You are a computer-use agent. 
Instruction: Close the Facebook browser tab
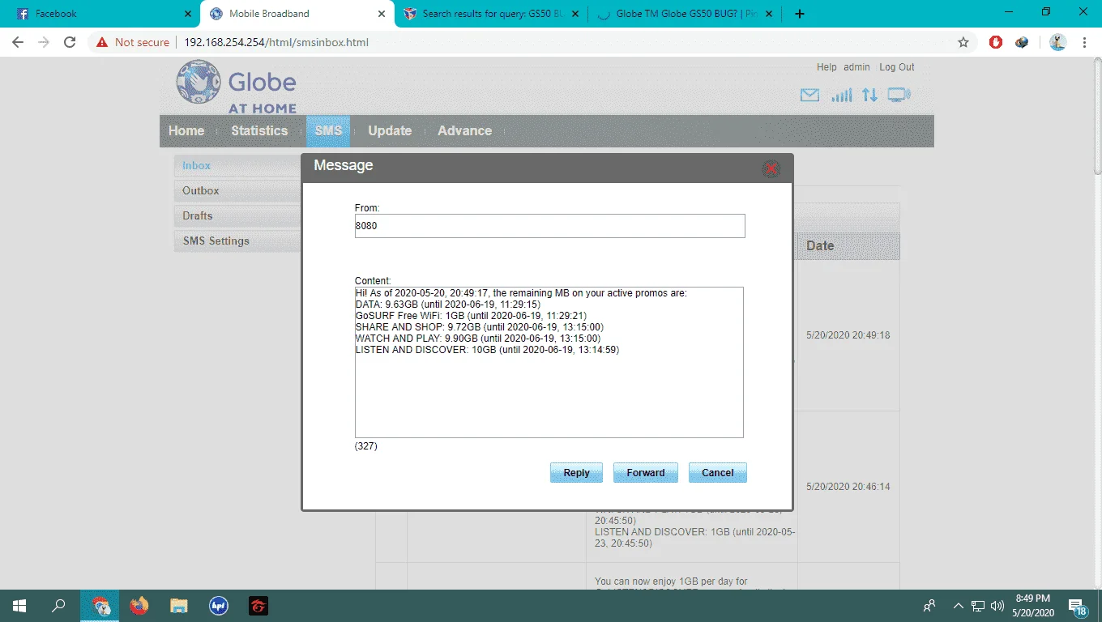(188, 14)
